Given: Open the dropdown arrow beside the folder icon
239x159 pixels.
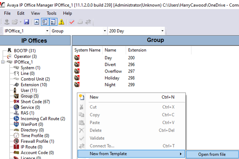Looking at the screenshot, I should point(20,22).
